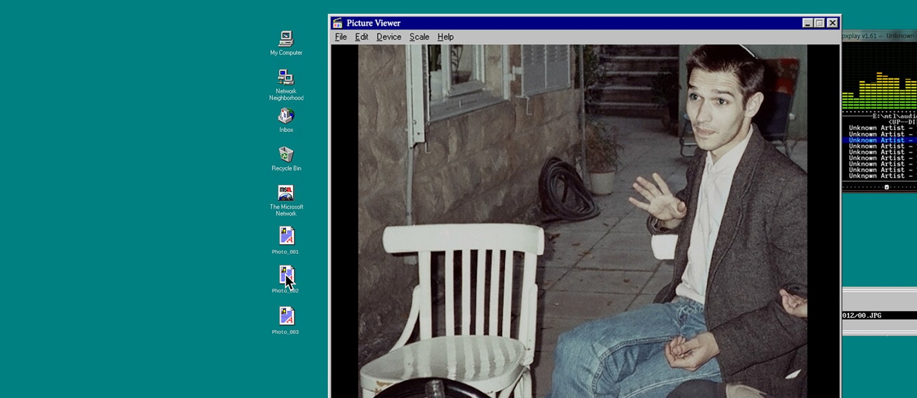
Task: Open the Edit menu
Action: [x=361, y=37]
